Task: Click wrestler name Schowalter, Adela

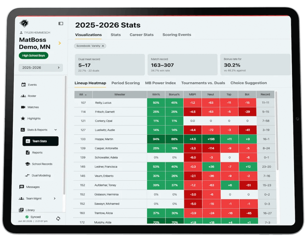Action: [x=106, y=157]
